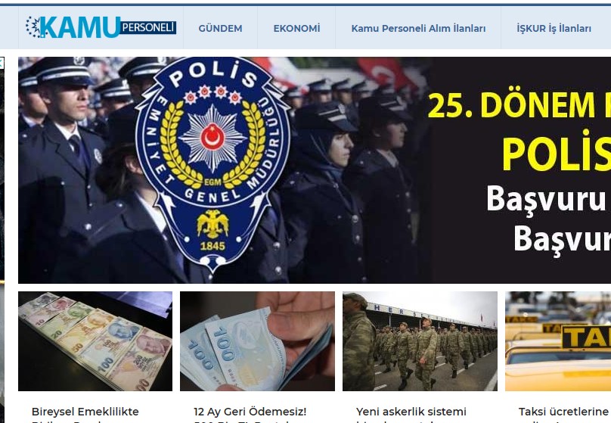Image resolution: width=611 pixels, height=423 pixels.
Task: Open the EKONOMİ menu item
Action: coord(296,29)
